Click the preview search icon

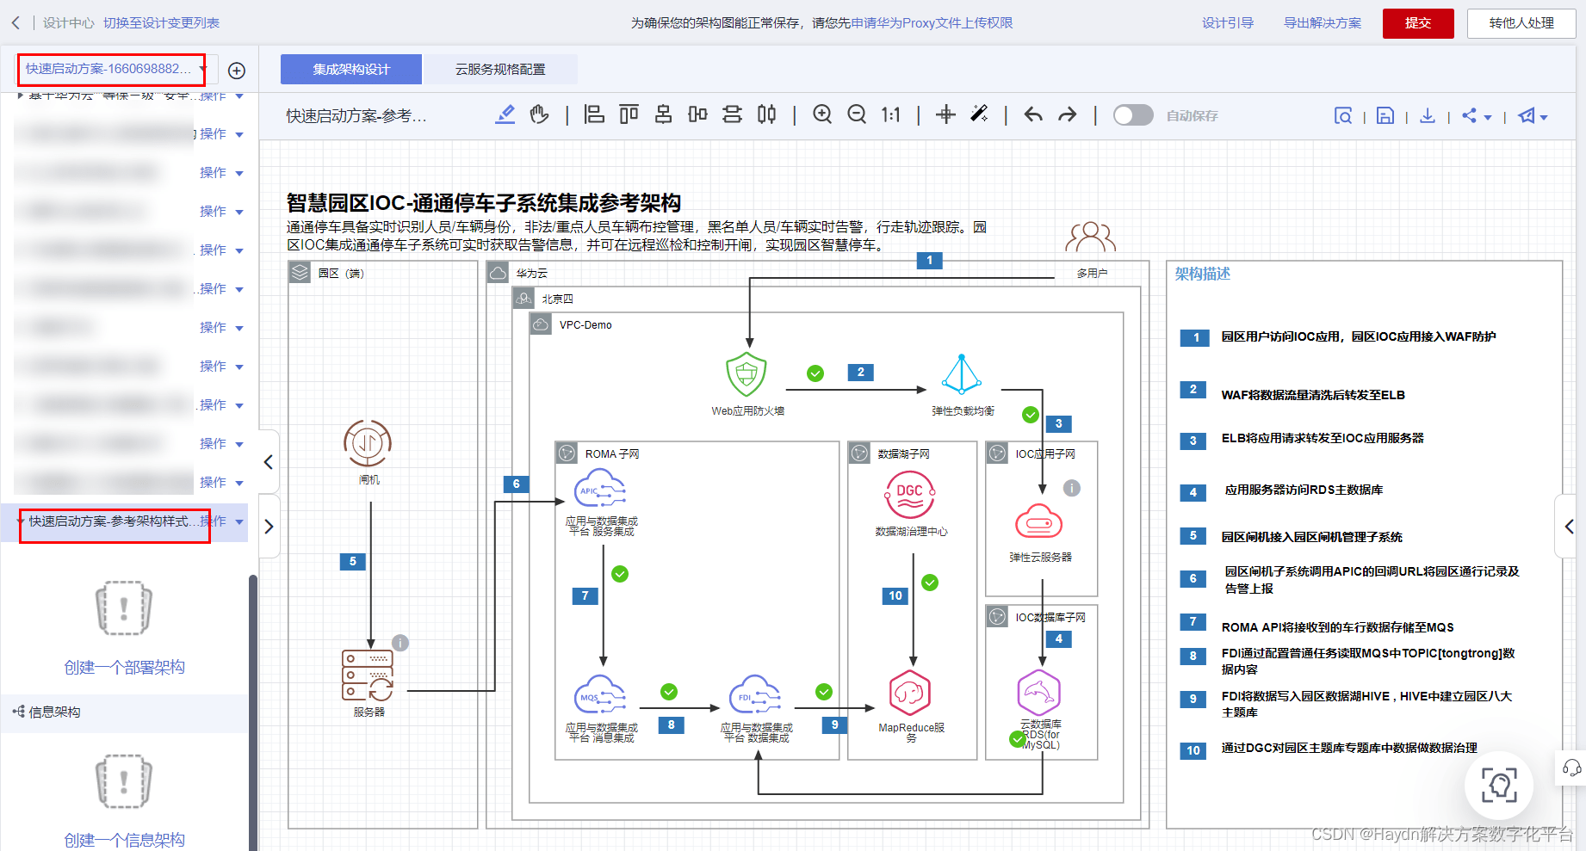pos(1343,115)
